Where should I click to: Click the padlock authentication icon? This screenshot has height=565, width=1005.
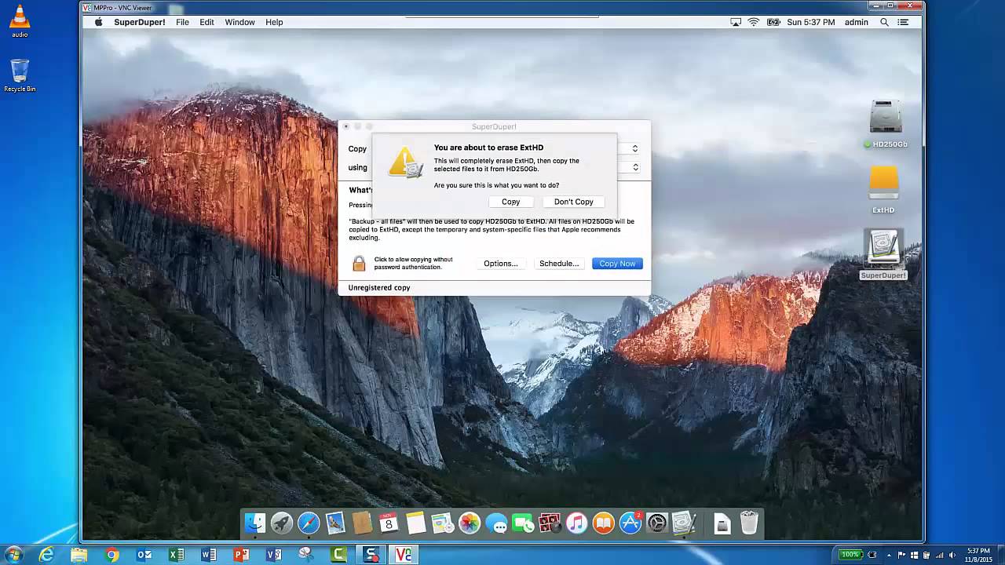[359, 264]
